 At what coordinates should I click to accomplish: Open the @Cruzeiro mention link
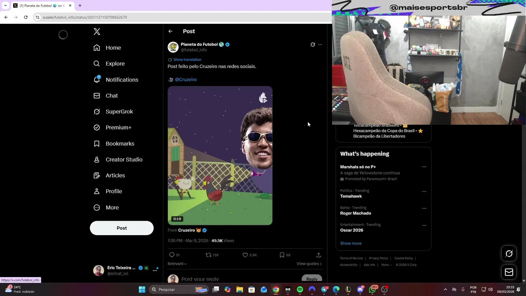(x=186, y=80)
